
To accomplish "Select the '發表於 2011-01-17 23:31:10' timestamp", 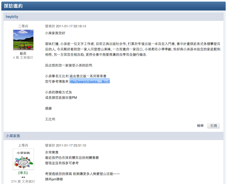I will coord(66,145).
